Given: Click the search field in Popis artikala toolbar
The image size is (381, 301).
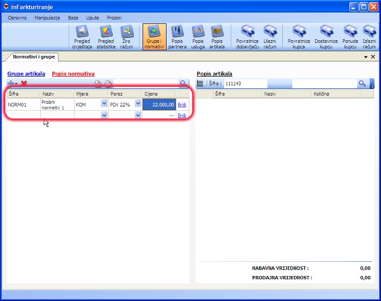Looking at the screenshot, I should [x=324, y=84].
